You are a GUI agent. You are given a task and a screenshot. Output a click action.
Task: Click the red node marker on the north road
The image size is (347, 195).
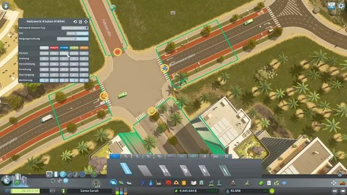(118, 52)
